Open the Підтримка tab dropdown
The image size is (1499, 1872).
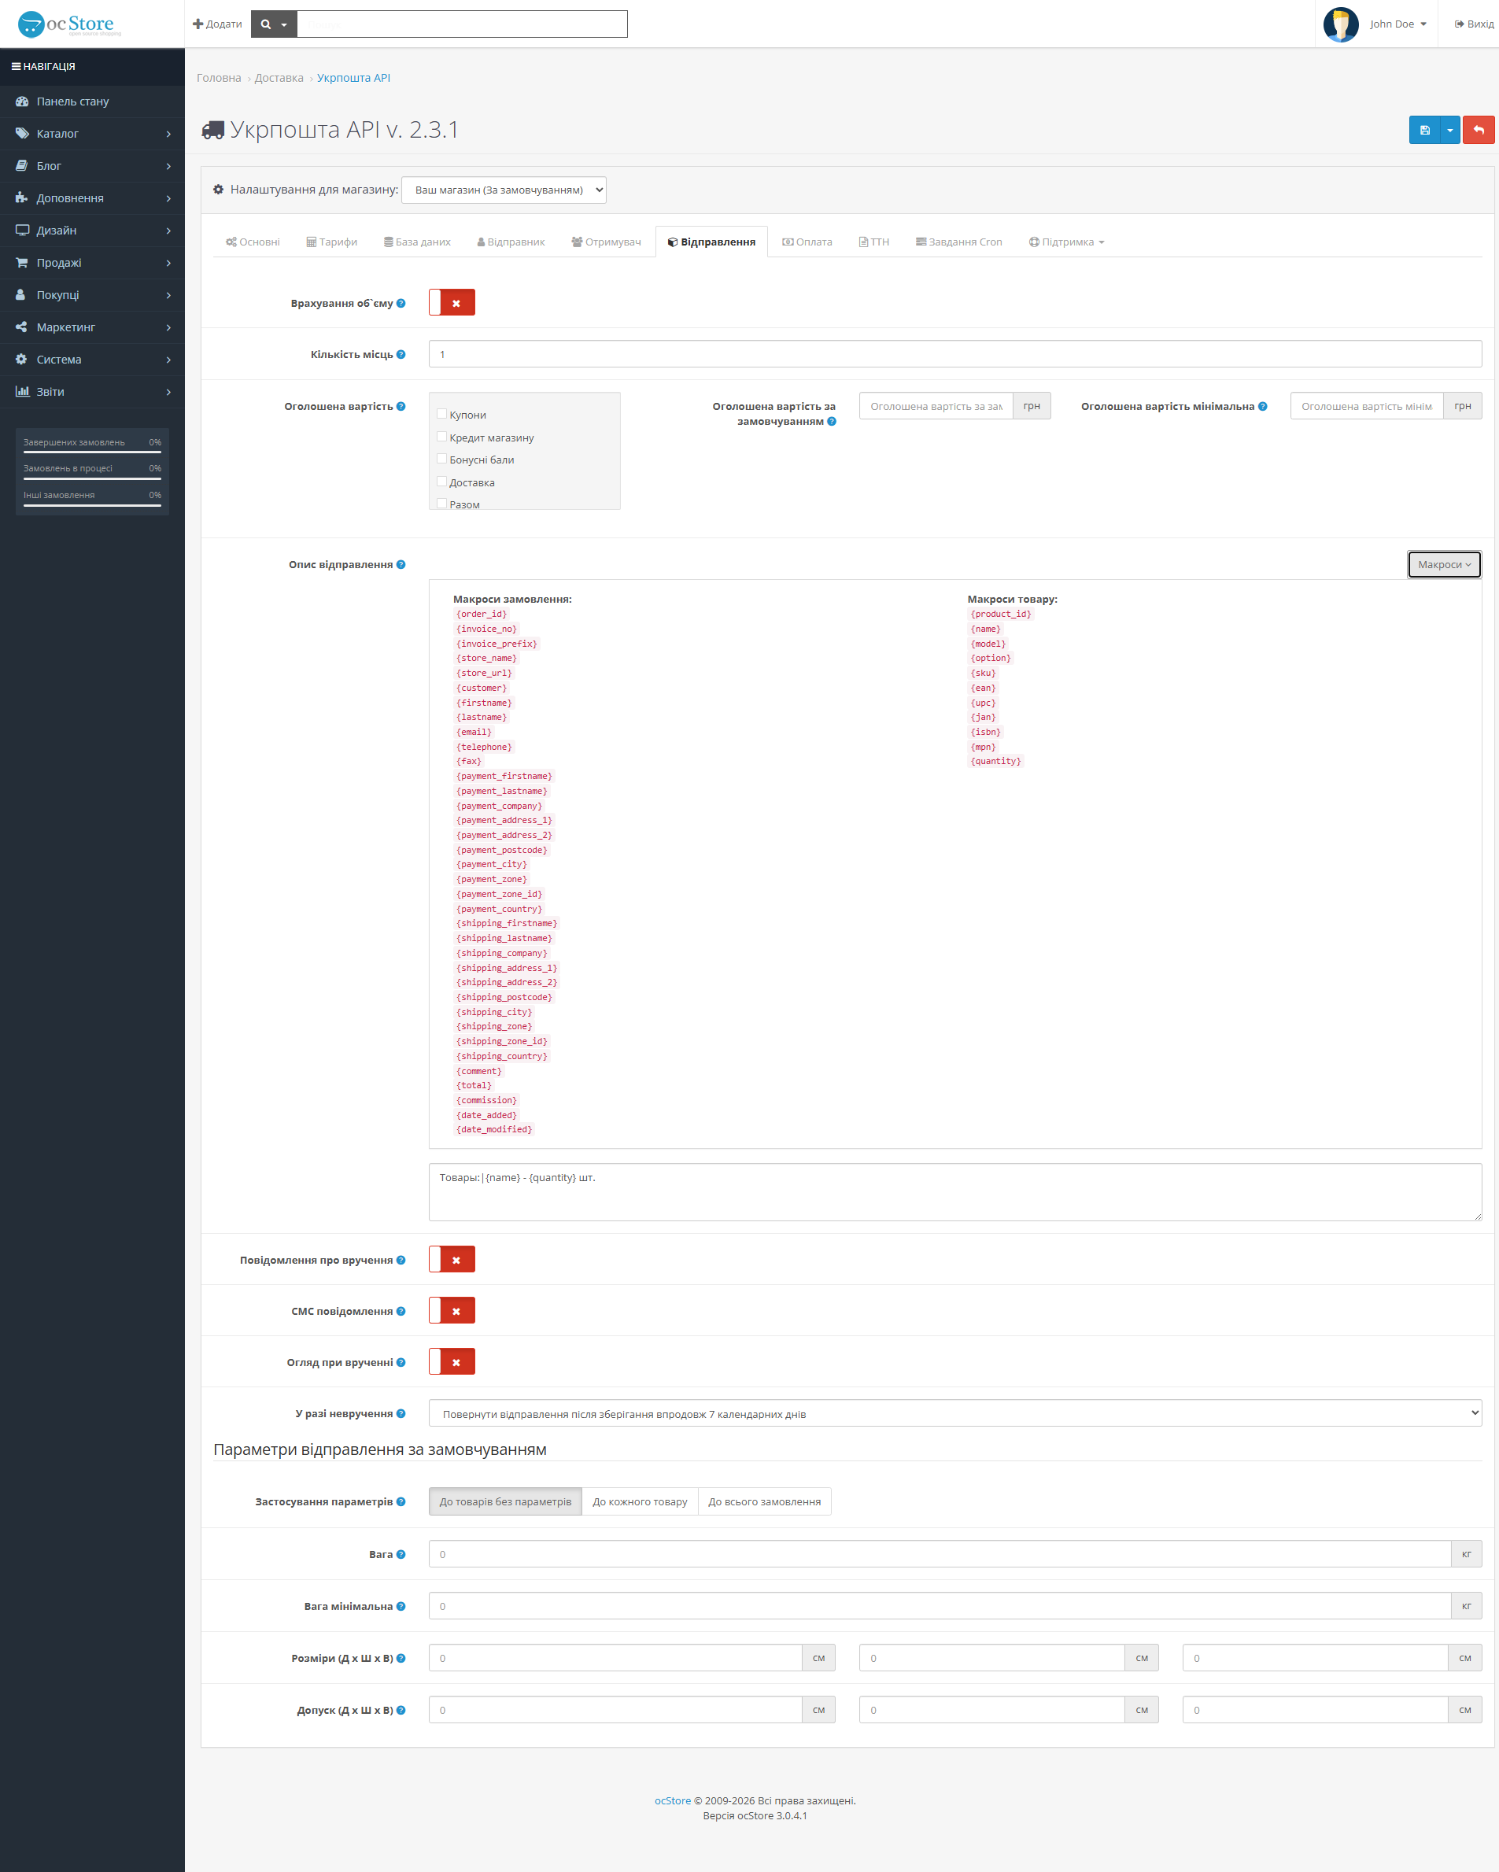[x=1066, y=242]
